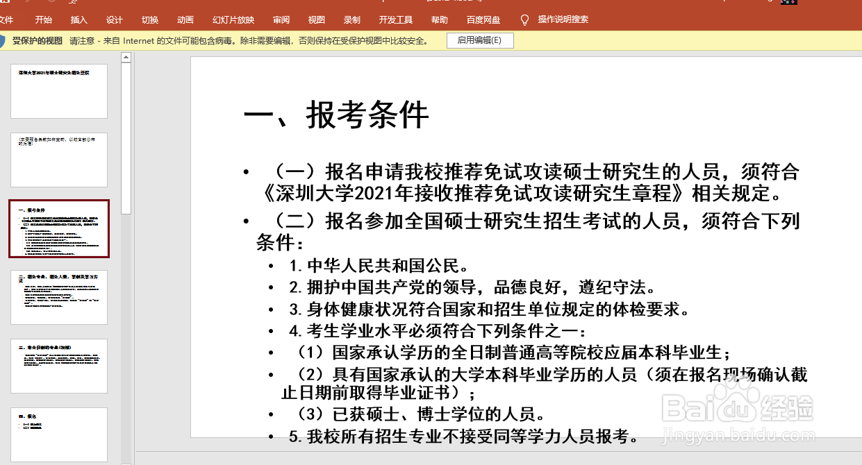Go to the 动画 ribbon tab
The width and height of the screenshot is (862, 465).
pos(185,19)
